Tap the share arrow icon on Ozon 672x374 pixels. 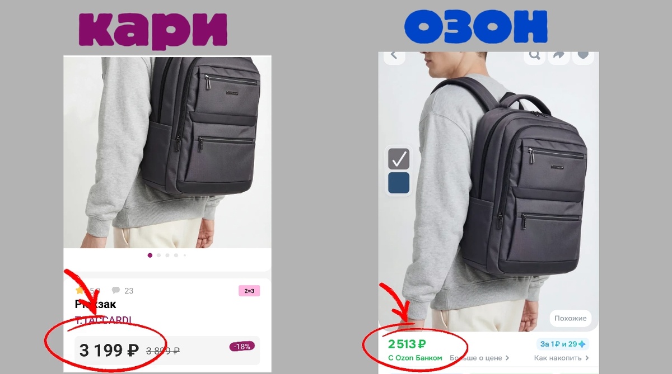[x=559, y=55]
